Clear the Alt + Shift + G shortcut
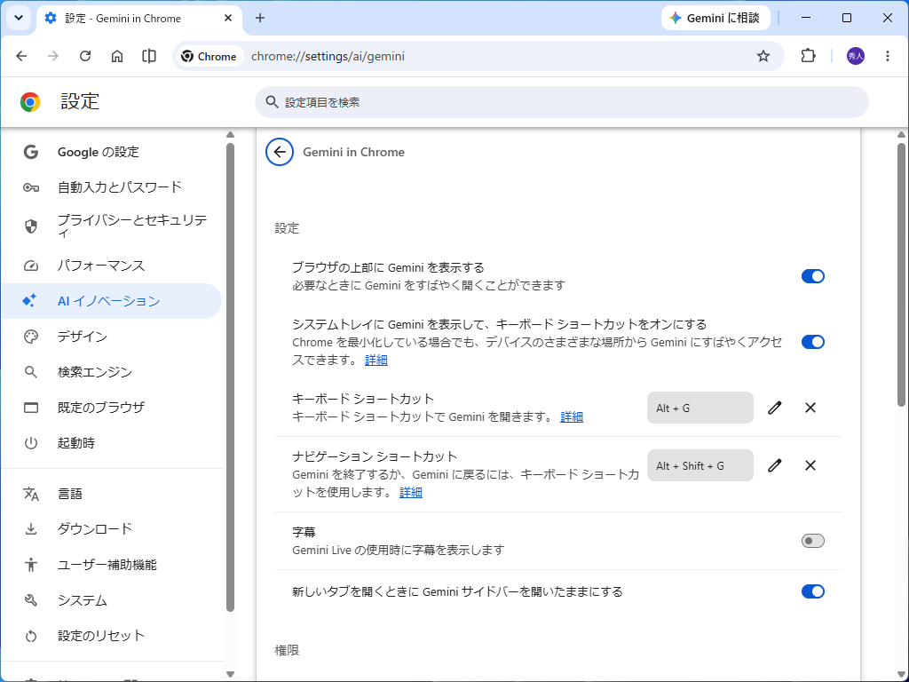Screen dimensions: 909x682 (810, 465)
